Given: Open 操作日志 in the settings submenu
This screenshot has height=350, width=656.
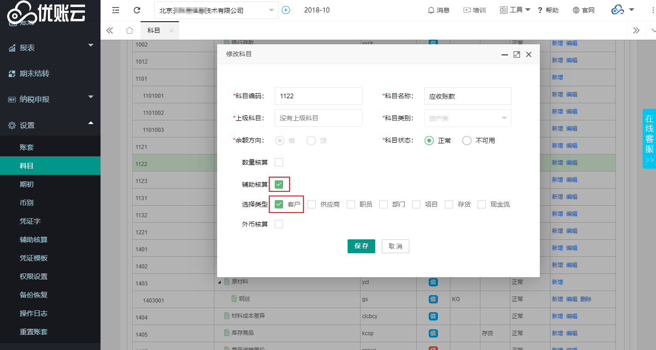Looking at the screenshot, I should tap(50, 313).
